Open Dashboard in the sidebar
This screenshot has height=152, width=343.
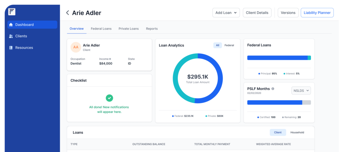(32, 25)
